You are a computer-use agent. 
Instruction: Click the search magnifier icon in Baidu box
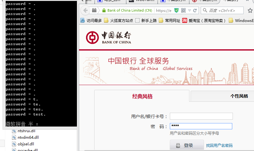pos(205,10)
